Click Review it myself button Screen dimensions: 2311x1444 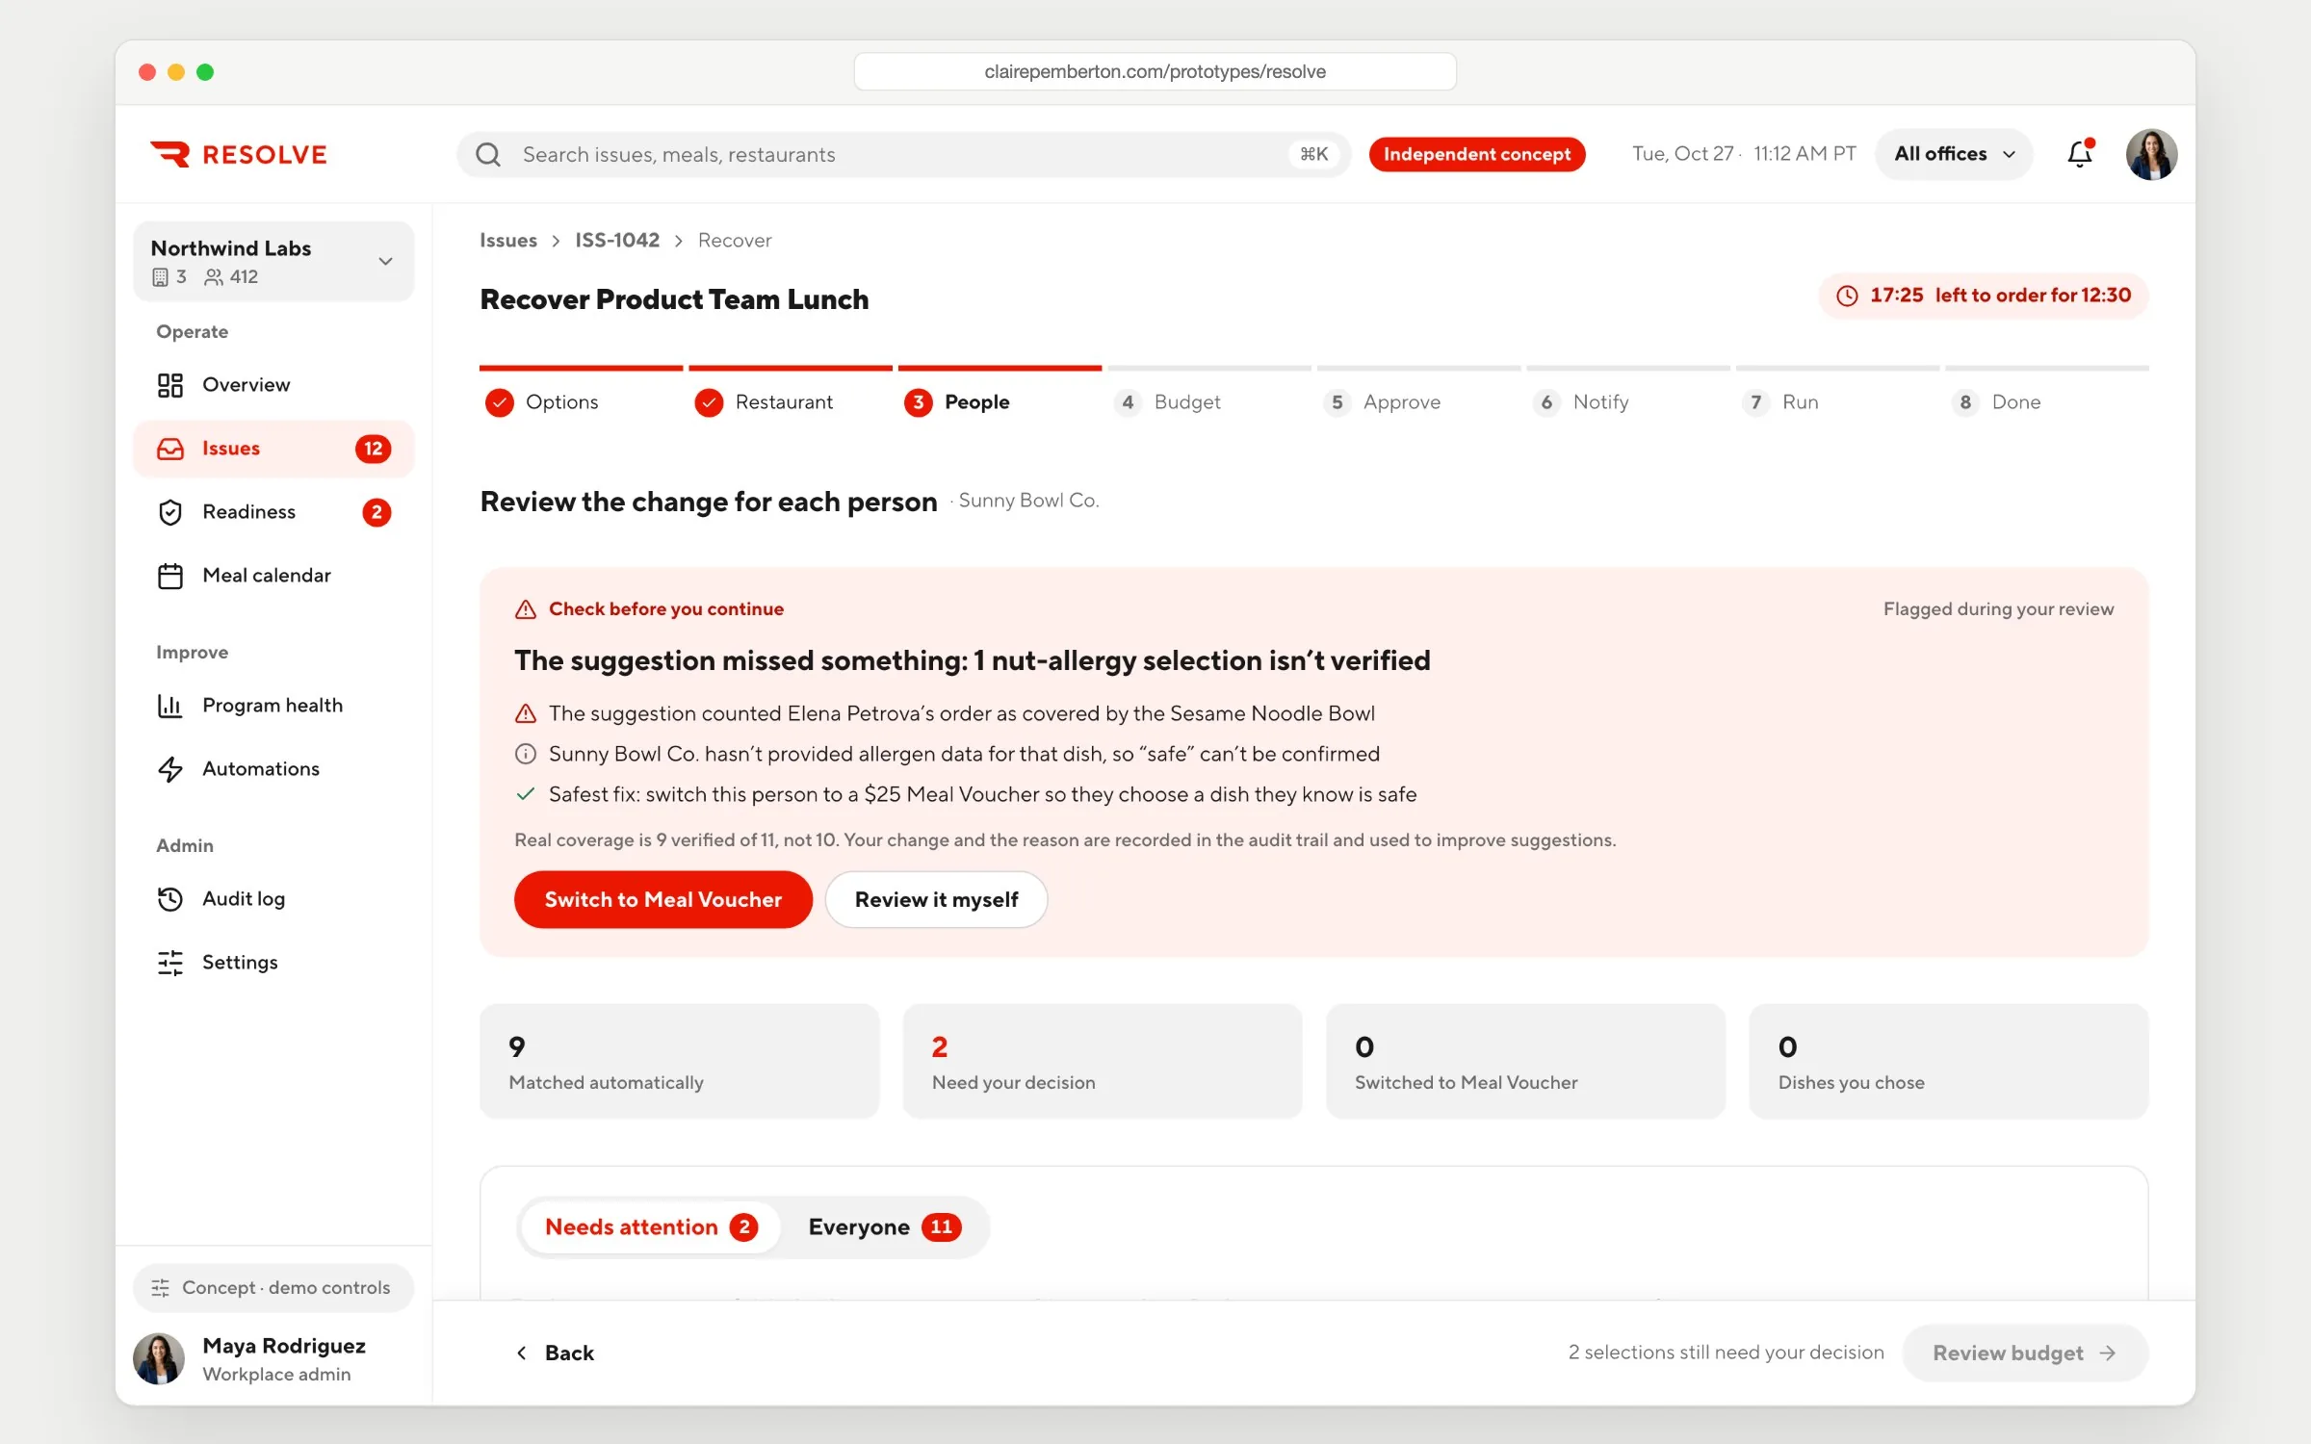pyautogui.click(x=936, y=899)
